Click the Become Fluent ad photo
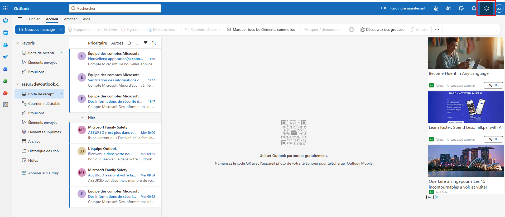This screenshot has height=217, width=505. click(x=466, y=53)
